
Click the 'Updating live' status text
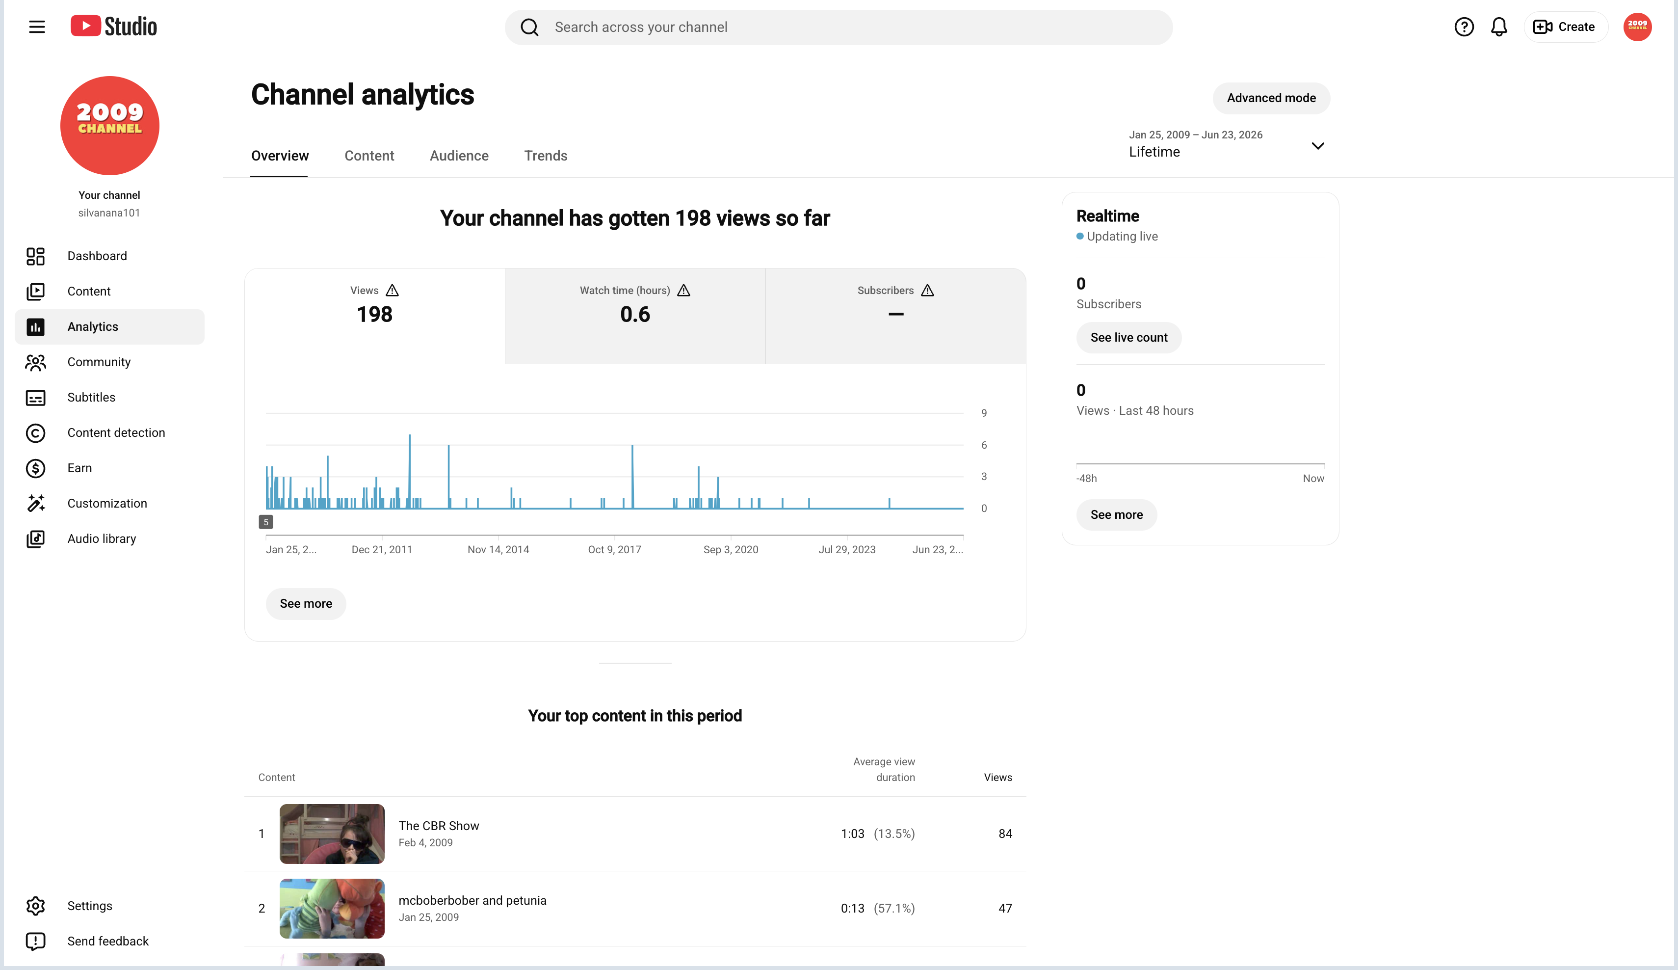(1122, 236)
